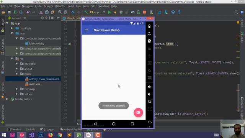Open the Tools menu
This screenshot has height=138, width=245.
coord(86,6)
